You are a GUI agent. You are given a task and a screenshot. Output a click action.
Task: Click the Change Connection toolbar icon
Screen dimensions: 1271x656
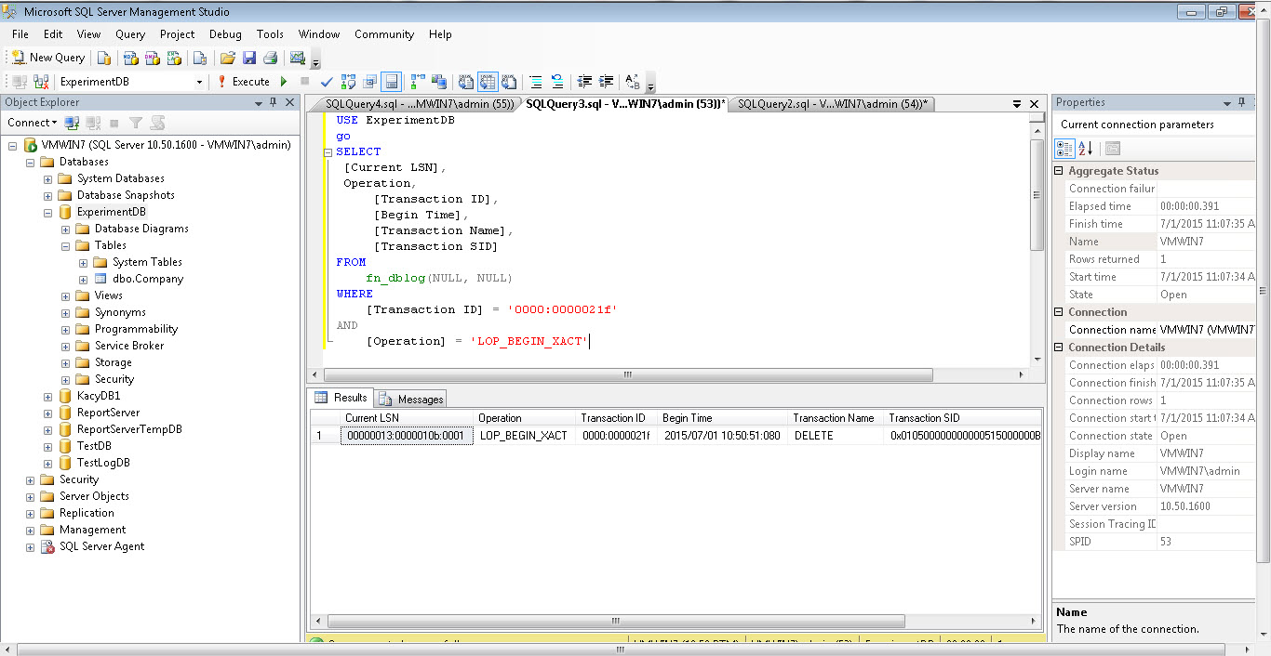coord(41,82)
